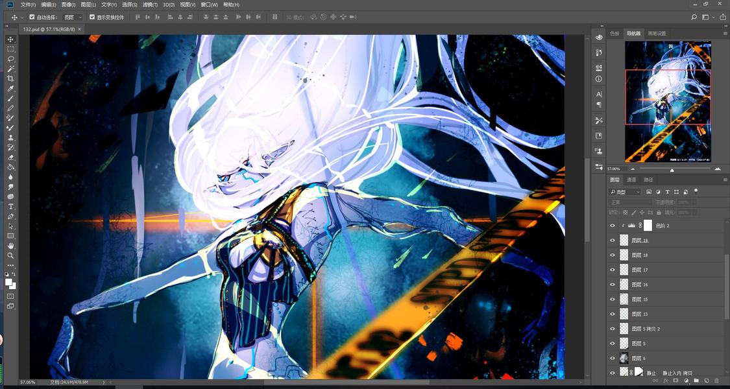Create new fill or adjustment layer icon
Viewport: 730px width, 389px height.
coord(686,381)
